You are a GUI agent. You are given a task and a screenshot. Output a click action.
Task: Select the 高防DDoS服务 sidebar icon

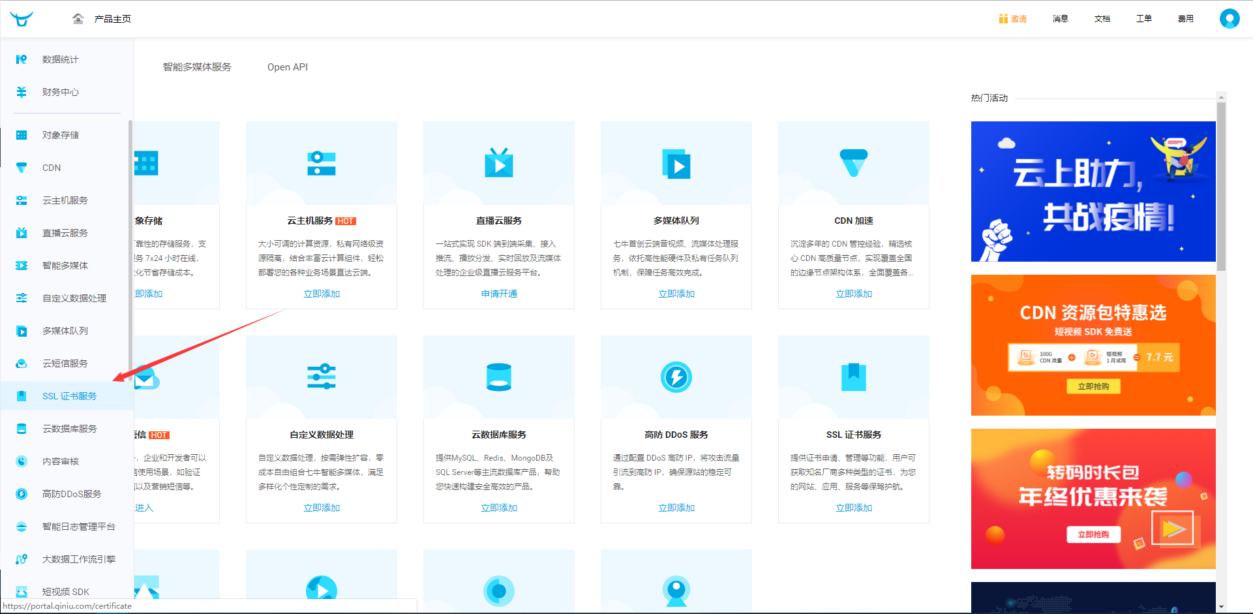pyautogui.click(x=22, y=494)
